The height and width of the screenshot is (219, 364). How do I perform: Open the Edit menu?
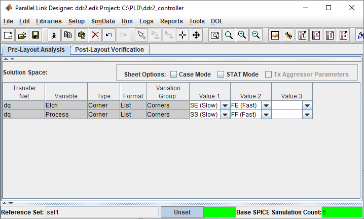click(x=24, y=21)
